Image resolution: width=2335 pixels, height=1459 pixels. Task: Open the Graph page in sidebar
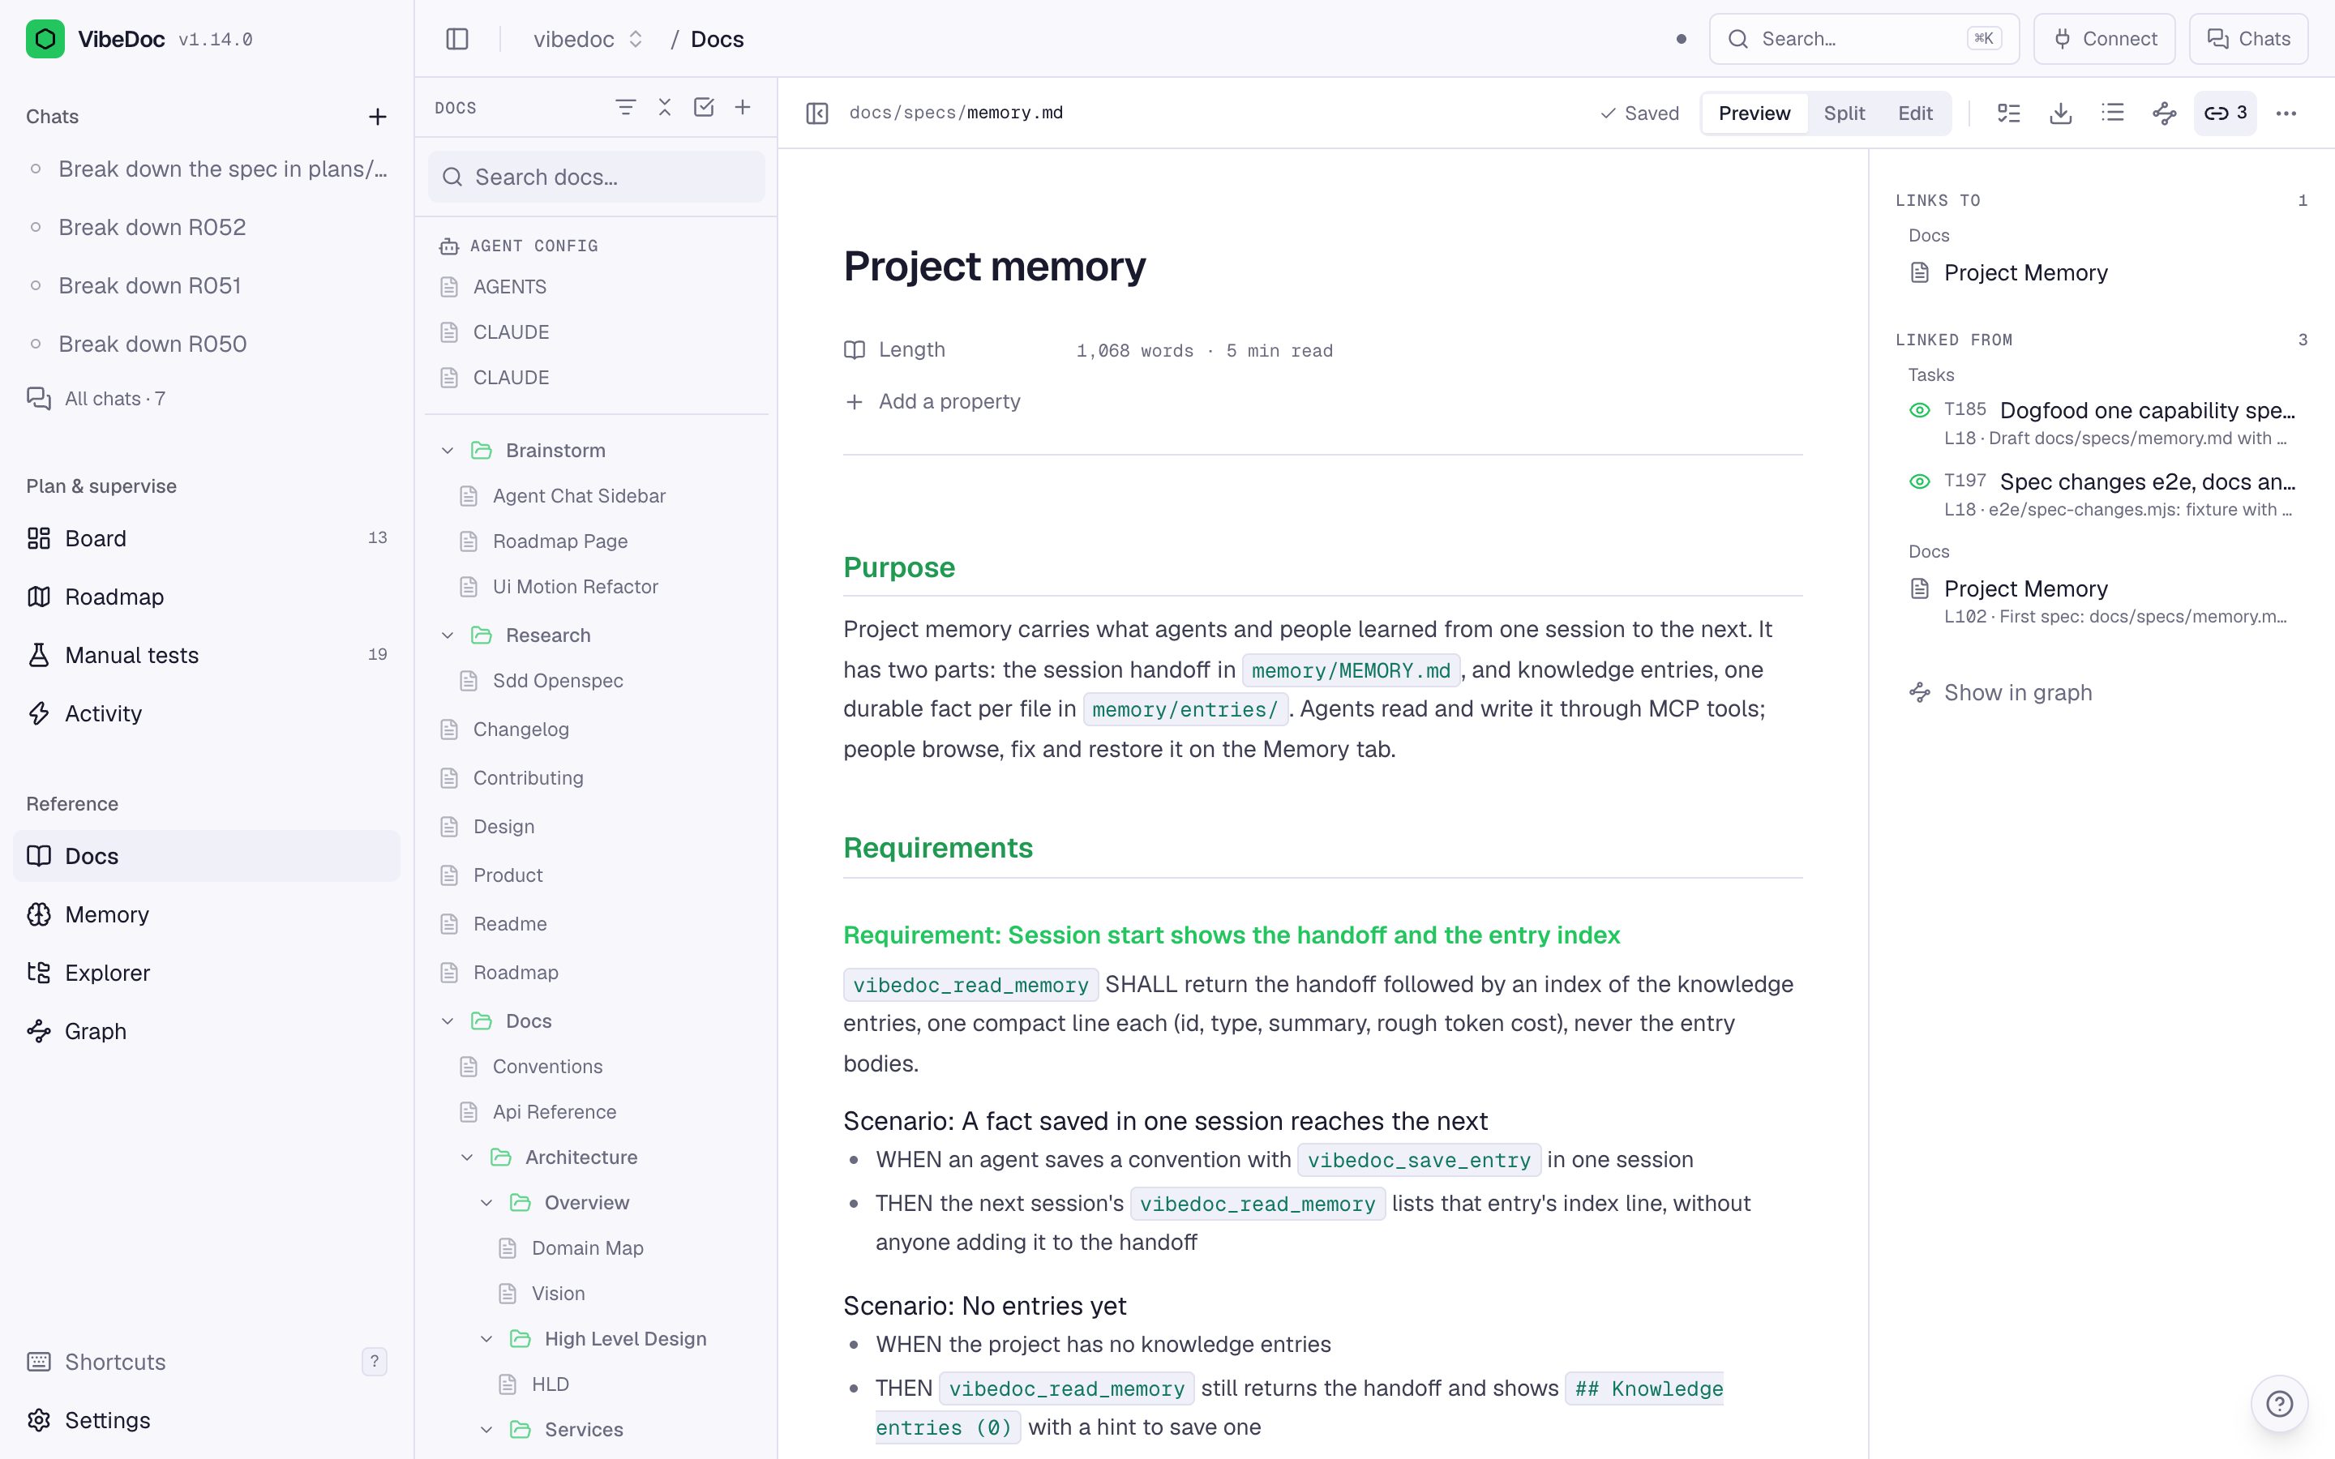point(207,1030)
